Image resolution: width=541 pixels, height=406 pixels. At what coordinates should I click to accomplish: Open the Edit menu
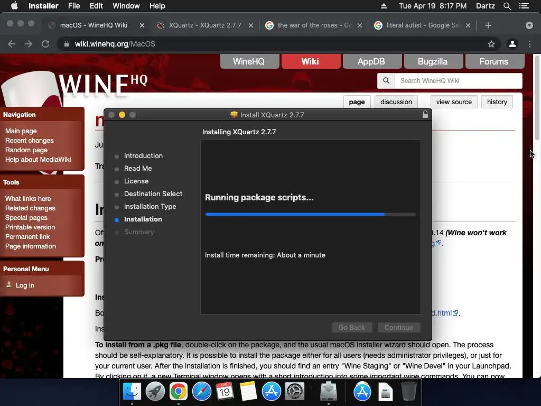[96, 6]
